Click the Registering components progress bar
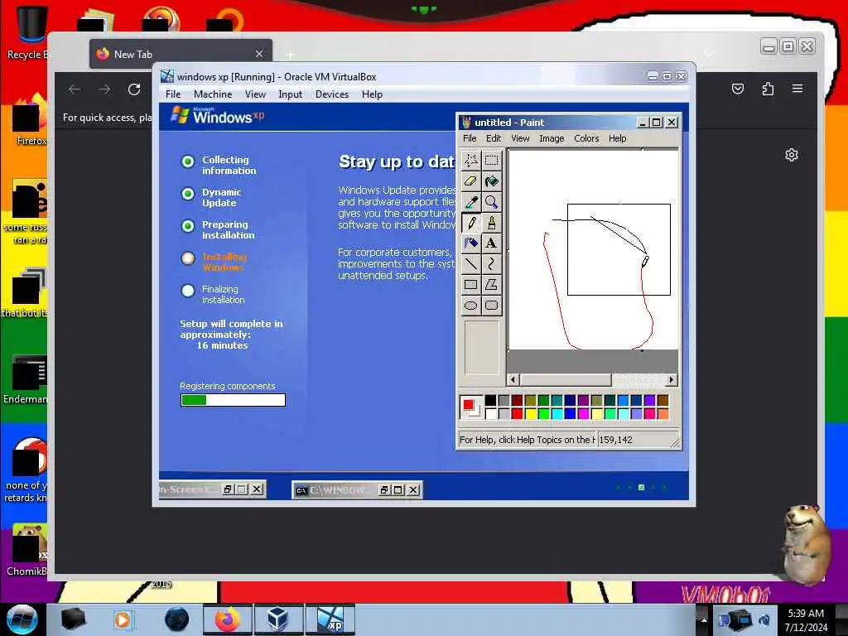The height and width of the screenshot is (636, 848). (233, 400)
